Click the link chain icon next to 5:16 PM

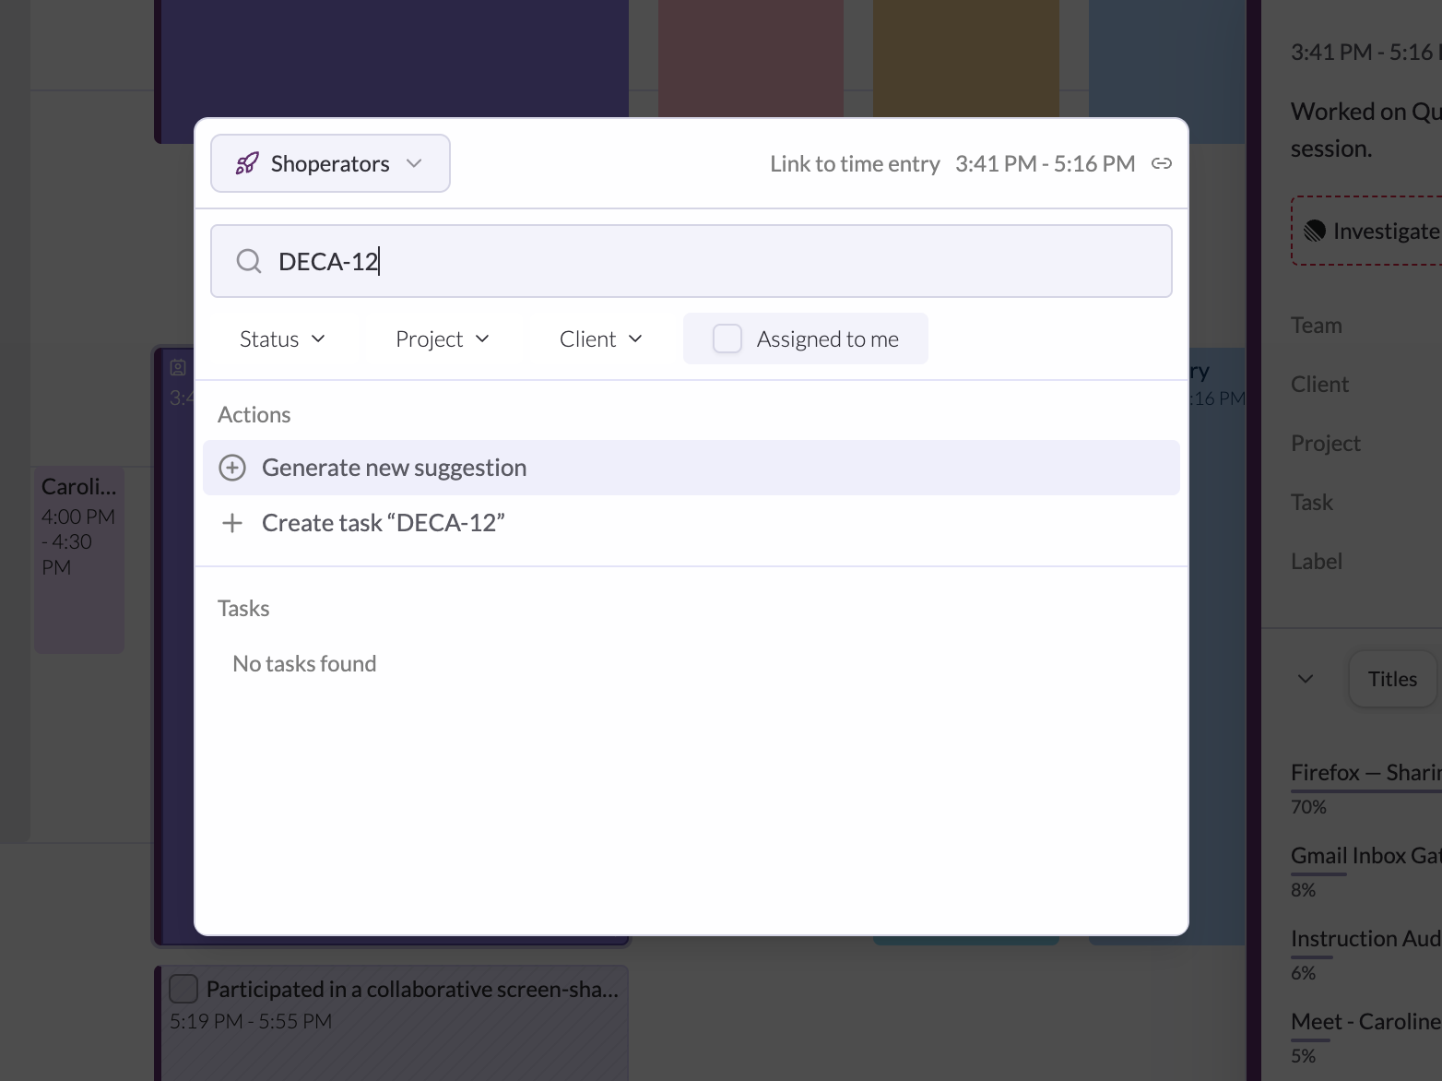pos(1162,163)
